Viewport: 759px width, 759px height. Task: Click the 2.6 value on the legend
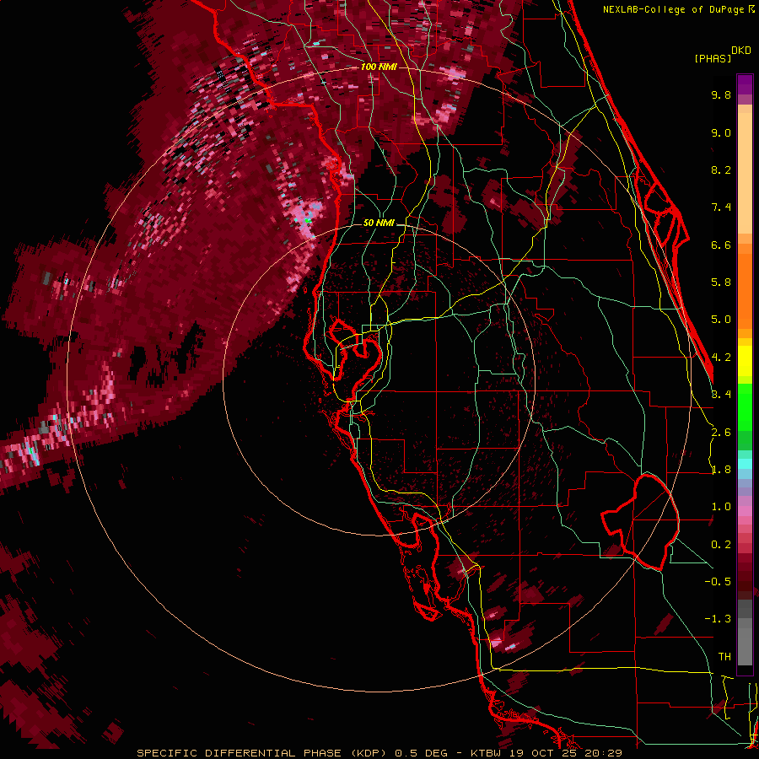pos(721,433)
